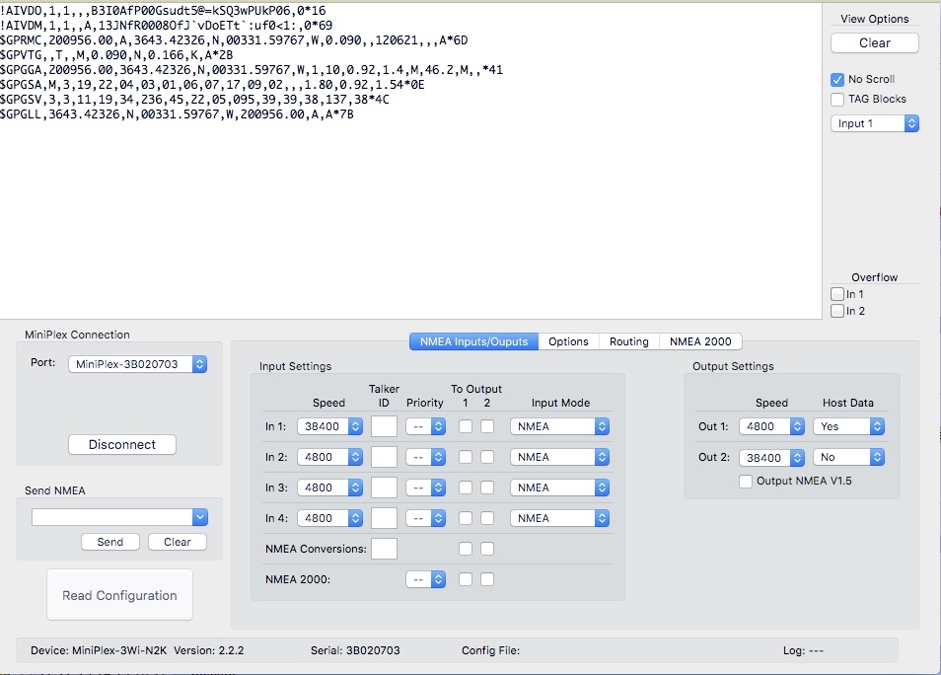The image size is (941, 675).
Task: Check In 3 To Output 1 checkbox
Action: (466, 487)
